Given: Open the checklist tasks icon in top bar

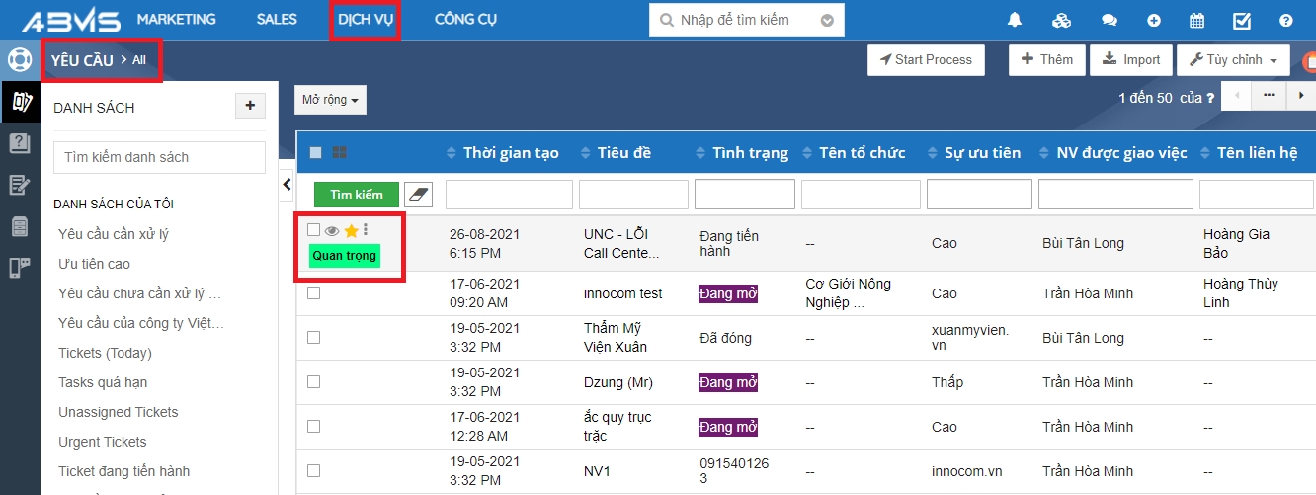Looking at the screenshot, I should click(1242, 21).
